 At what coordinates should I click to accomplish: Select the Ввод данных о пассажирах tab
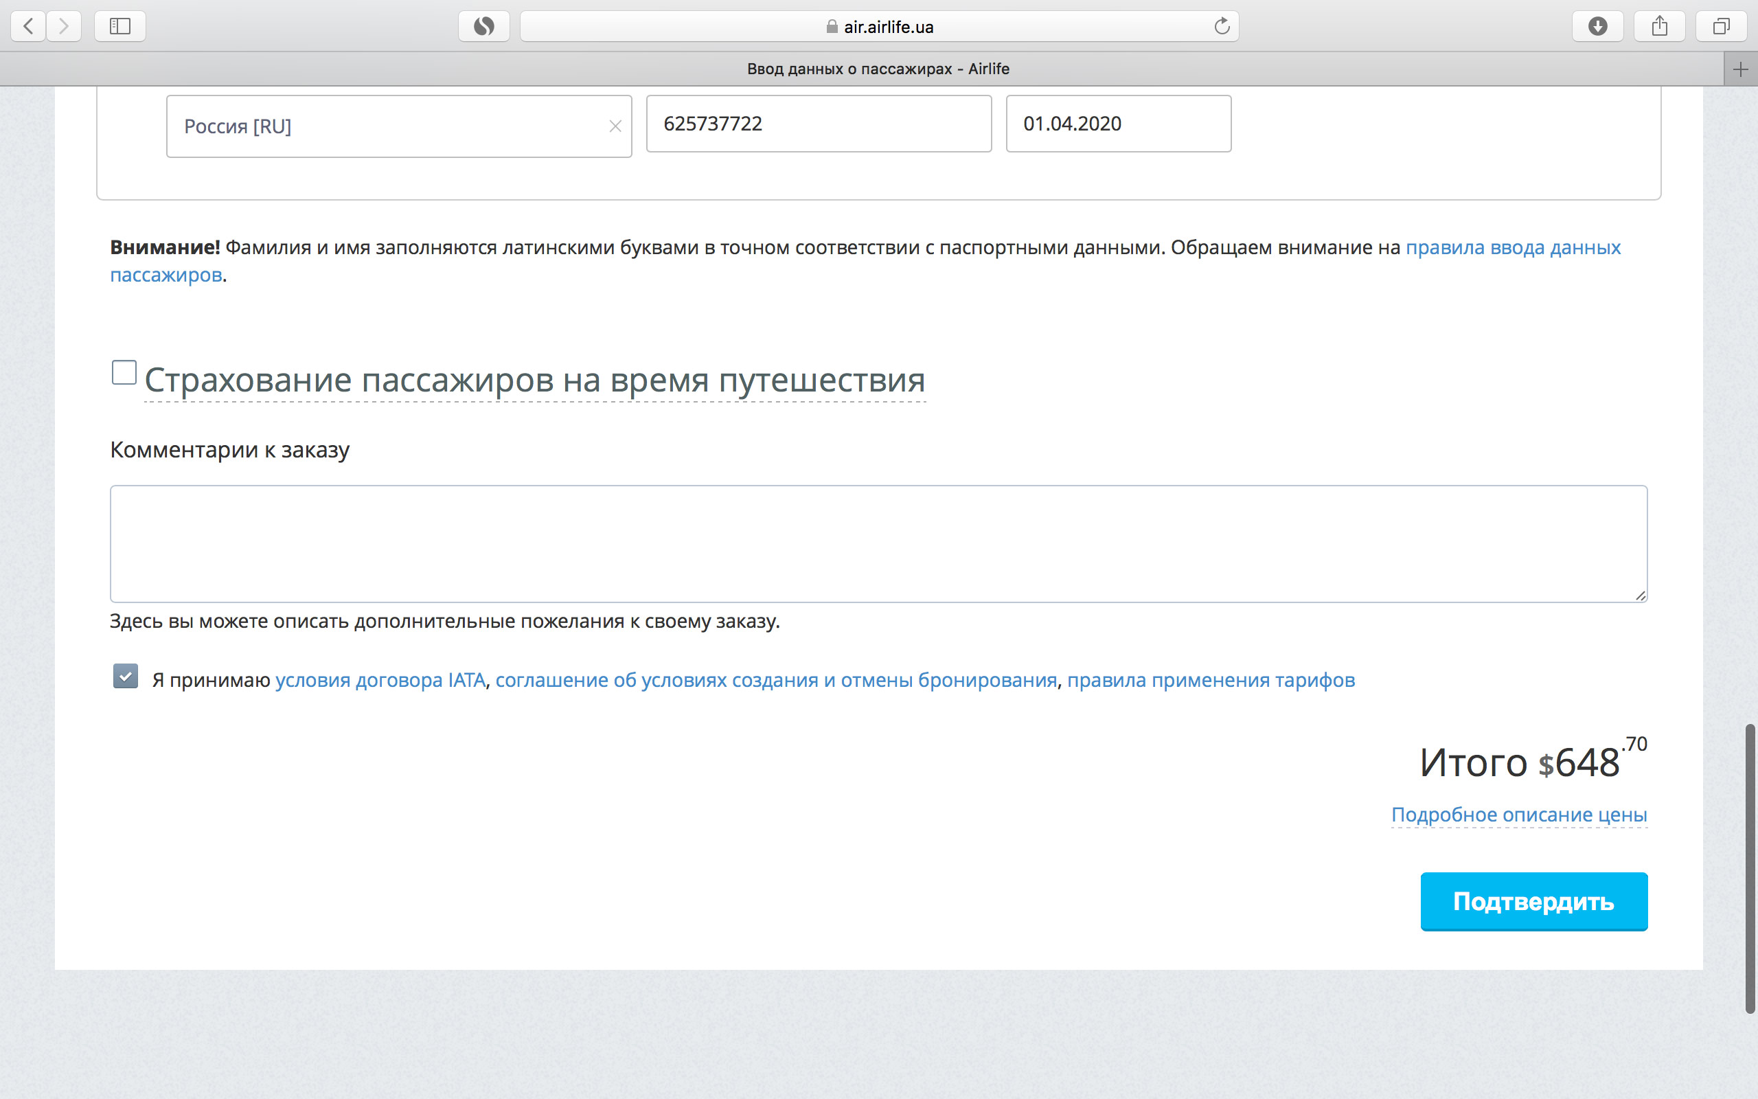pyautogui.click(x=878, y=69)
